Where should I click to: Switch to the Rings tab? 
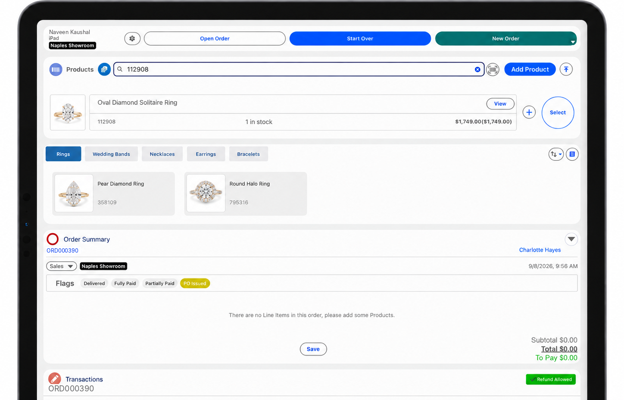pos(63,154)
